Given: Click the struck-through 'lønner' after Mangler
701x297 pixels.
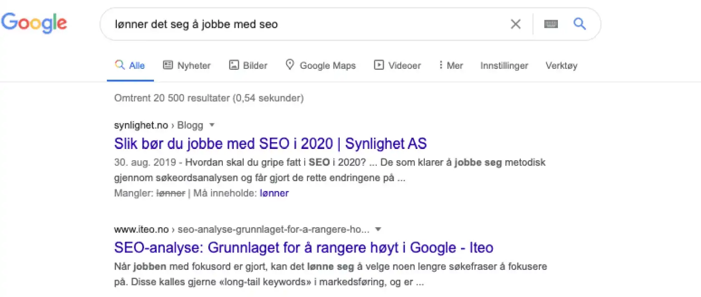Looking at the screenshot, I should point(171,193).
